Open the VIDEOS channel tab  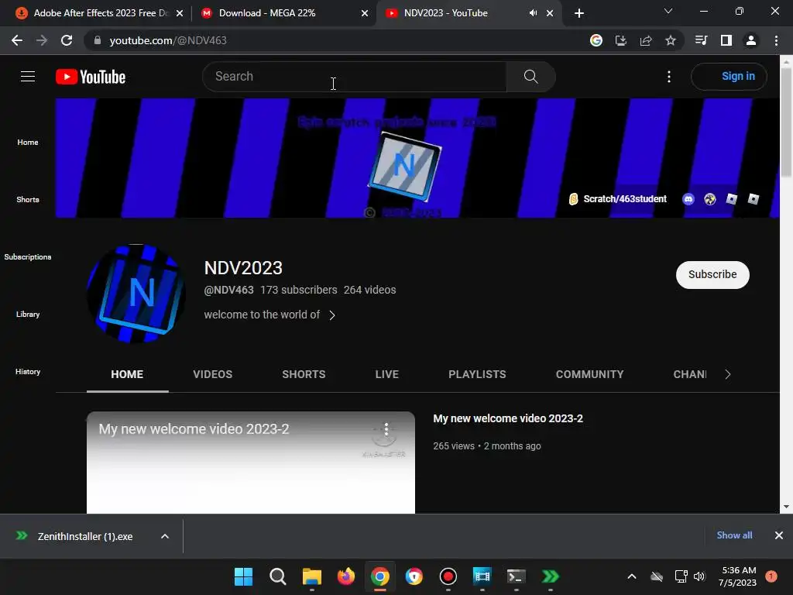212,374
